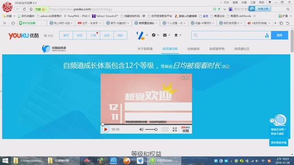Expand the address bar dropdown chevron

pyautogui.click(x=225, y=9)
